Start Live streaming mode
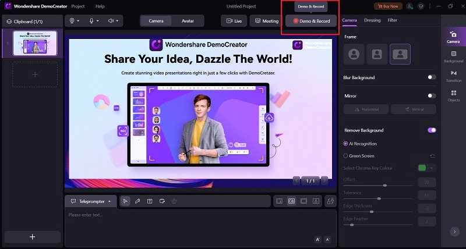Image resolution: width=466 pixels, height=249 pixels. pyautogui.click(x=234, y=21)
